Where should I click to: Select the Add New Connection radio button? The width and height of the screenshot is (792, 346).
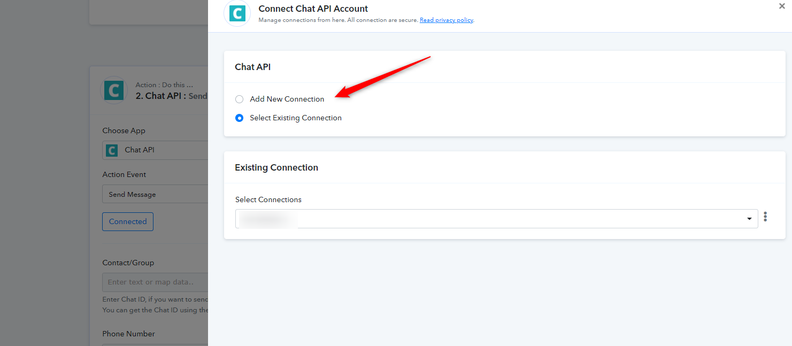239,99
